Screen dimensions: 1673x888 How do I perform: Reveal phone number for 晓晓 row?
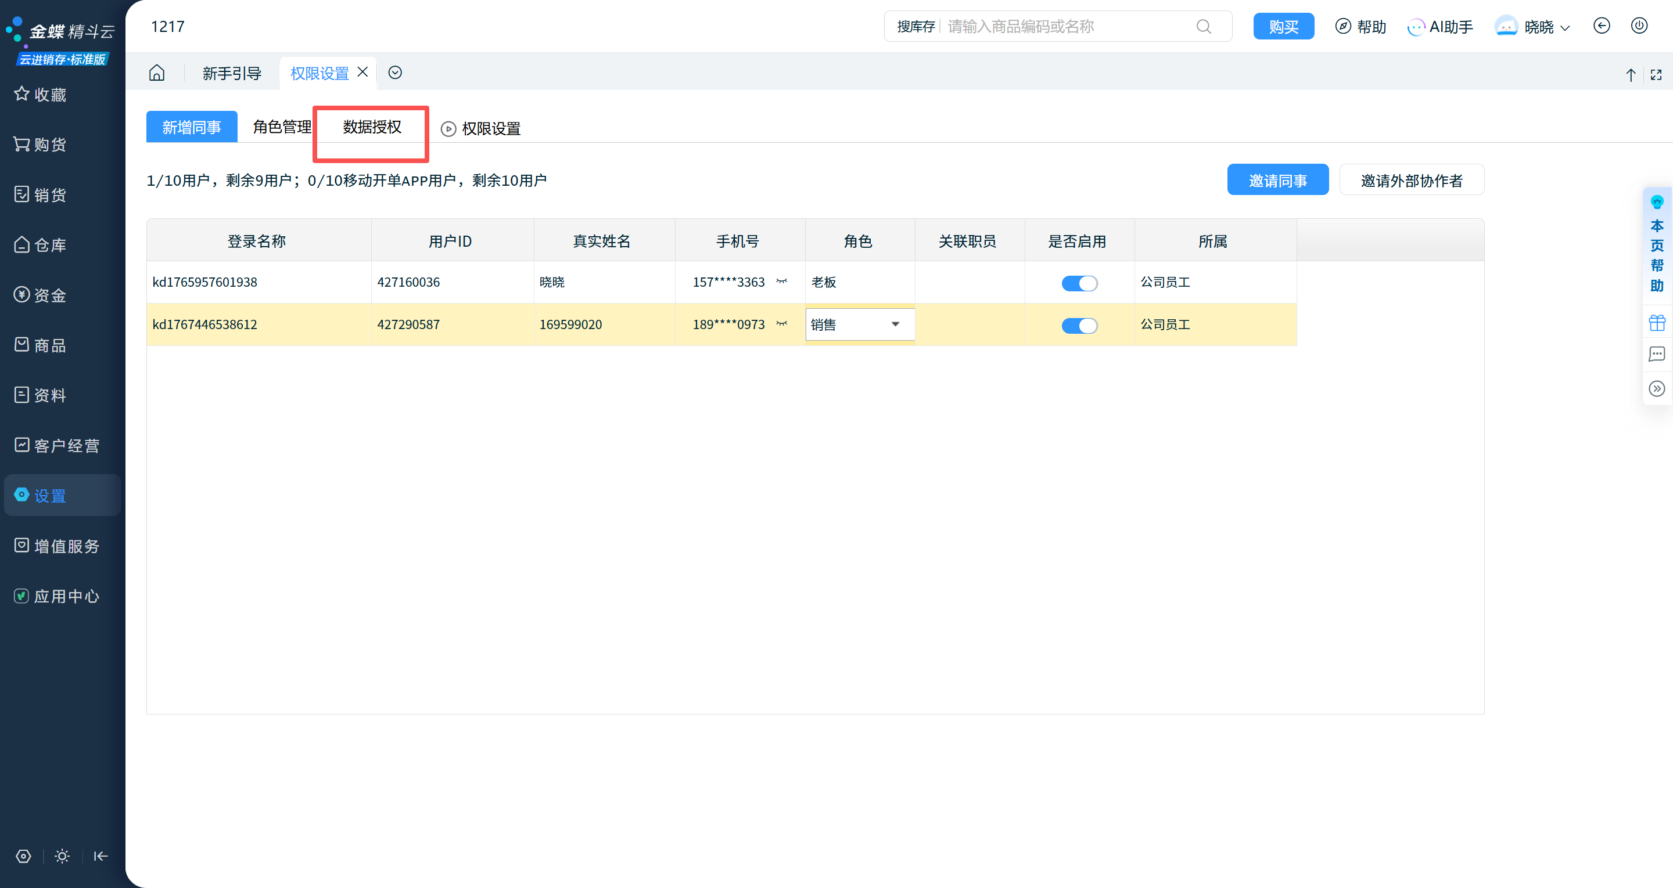coord(782,281)
